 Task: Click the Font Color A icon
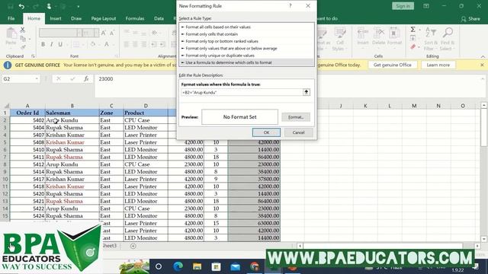tap(107, 44)
